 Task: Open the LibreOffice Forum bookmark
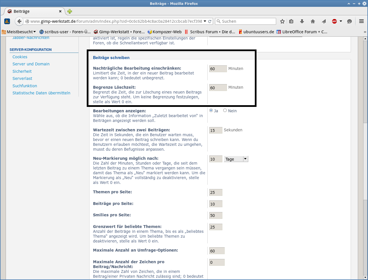(x=302, y=32)
